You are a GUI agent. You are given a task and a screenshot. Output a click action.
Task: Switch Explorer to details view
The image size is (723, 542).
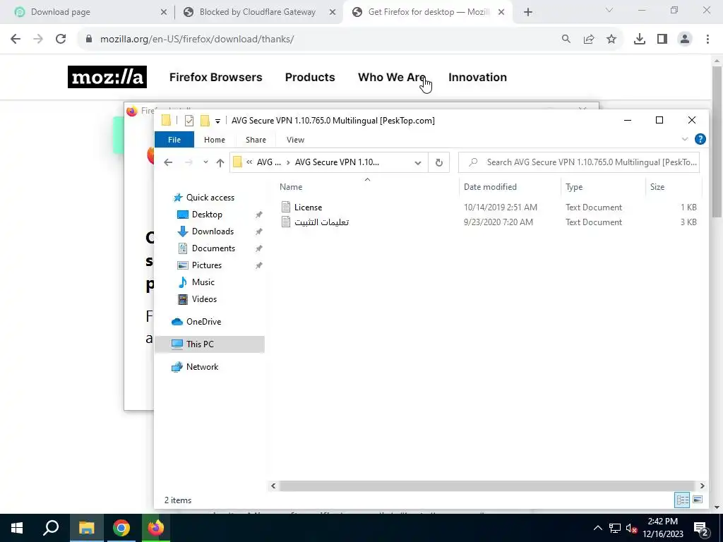point(683,500)
